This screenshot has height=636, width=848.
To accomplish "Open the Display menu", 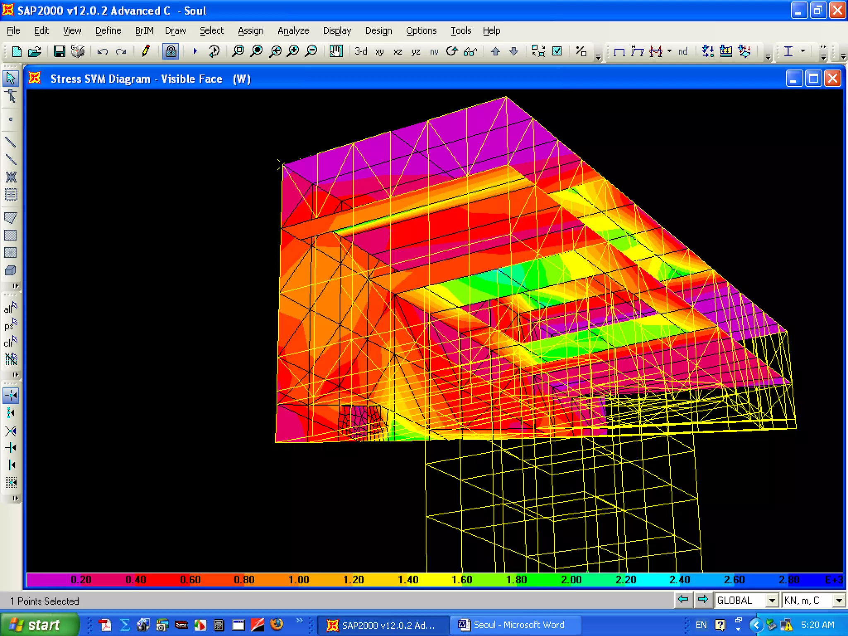I will [337, 31].
